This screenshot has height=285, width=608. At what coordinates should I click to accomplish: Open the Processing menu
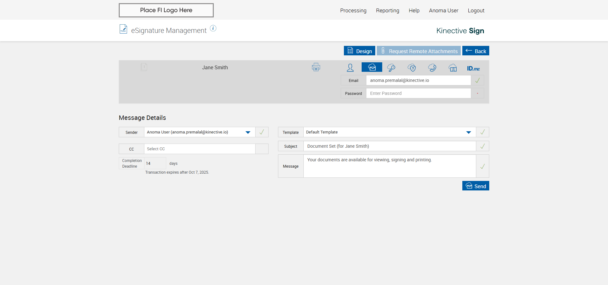[x=353, y=10]
